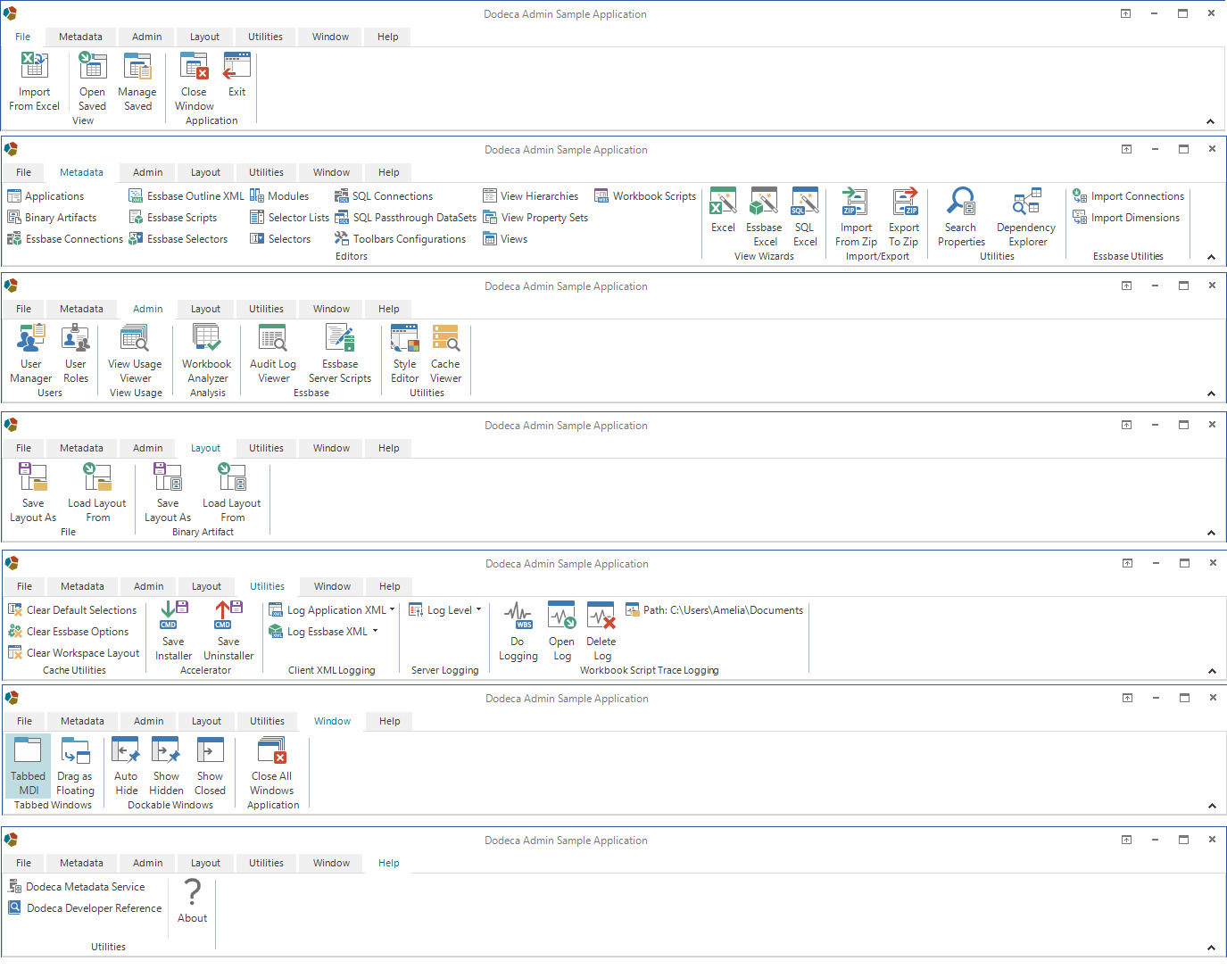Open the Dodeca Developer Reference
The width and height of the screenshot is (1227, 969).
coord(85,908)
